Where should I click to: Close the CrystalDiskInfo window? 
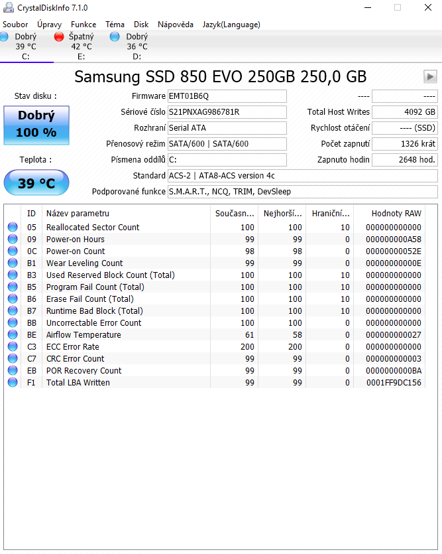(428, 7)
